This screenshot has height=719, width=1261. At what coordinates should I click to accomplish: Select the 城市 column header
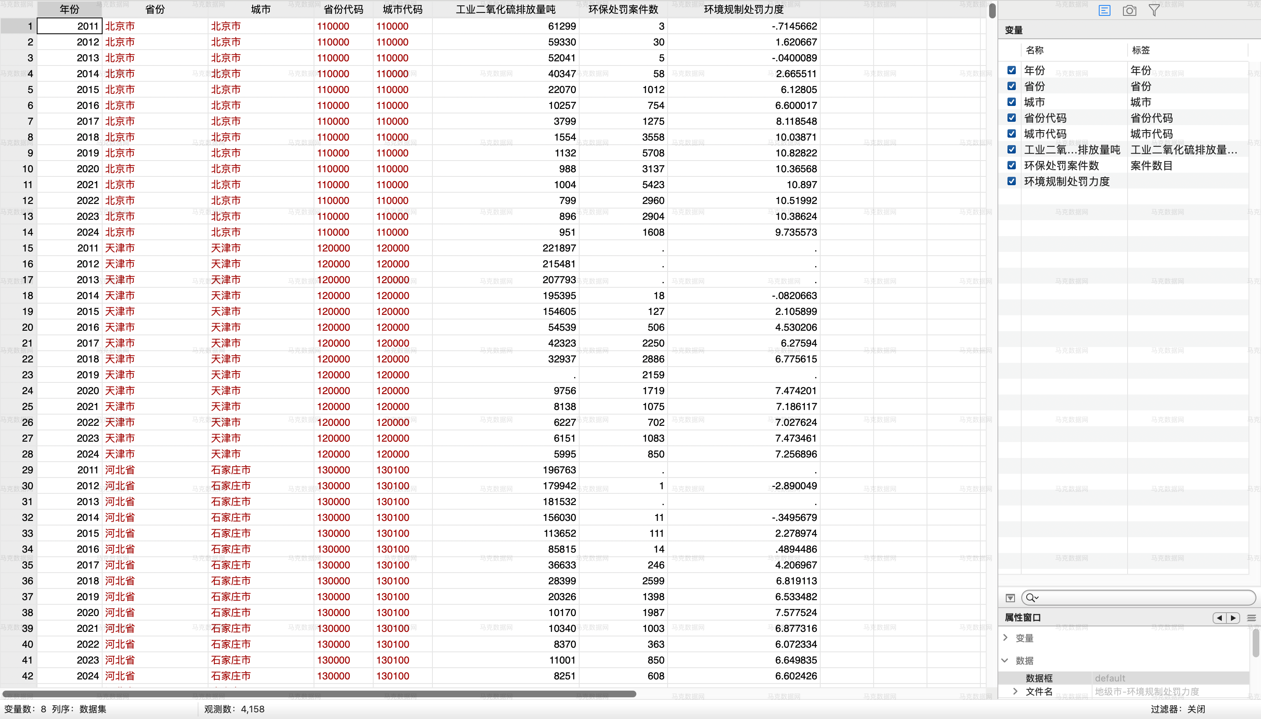coord(261,9)
